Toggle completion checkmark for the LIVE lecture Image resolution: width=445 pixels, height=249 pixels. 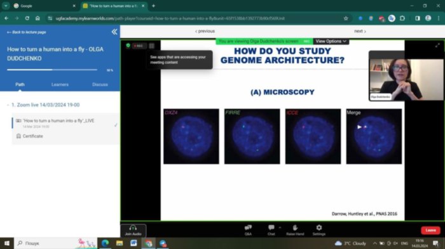[x=116, y=125]
